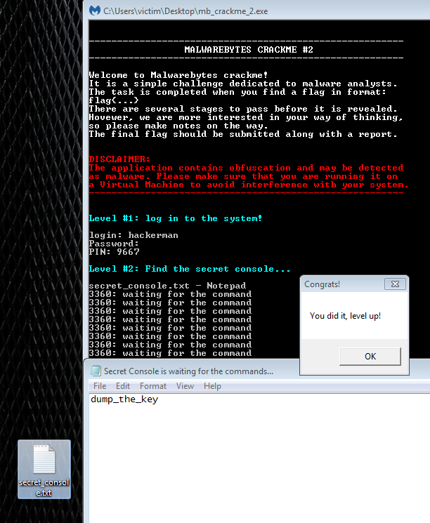Image resolution: width=430 pixels, height=523 pixels.
Task: Click the MALWAREBYTES CRACKME #2 header
Action: pos(249,50)
